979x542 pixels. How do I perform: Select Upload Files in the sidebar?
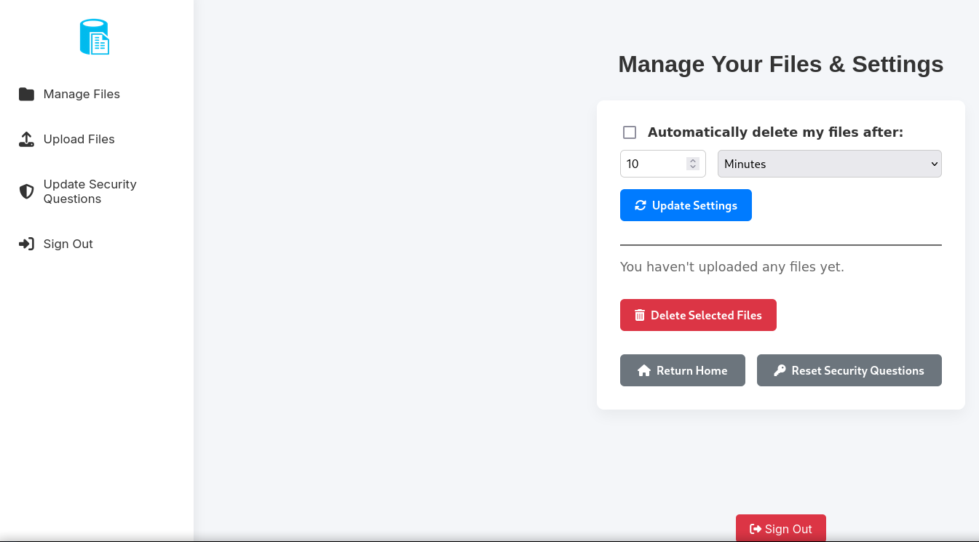point(79,139)
